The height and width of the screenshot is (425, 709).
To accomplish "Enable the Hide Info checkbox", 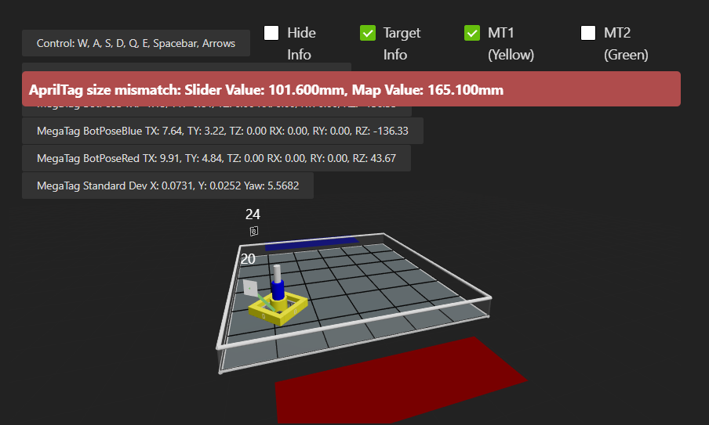I will 271,33.
